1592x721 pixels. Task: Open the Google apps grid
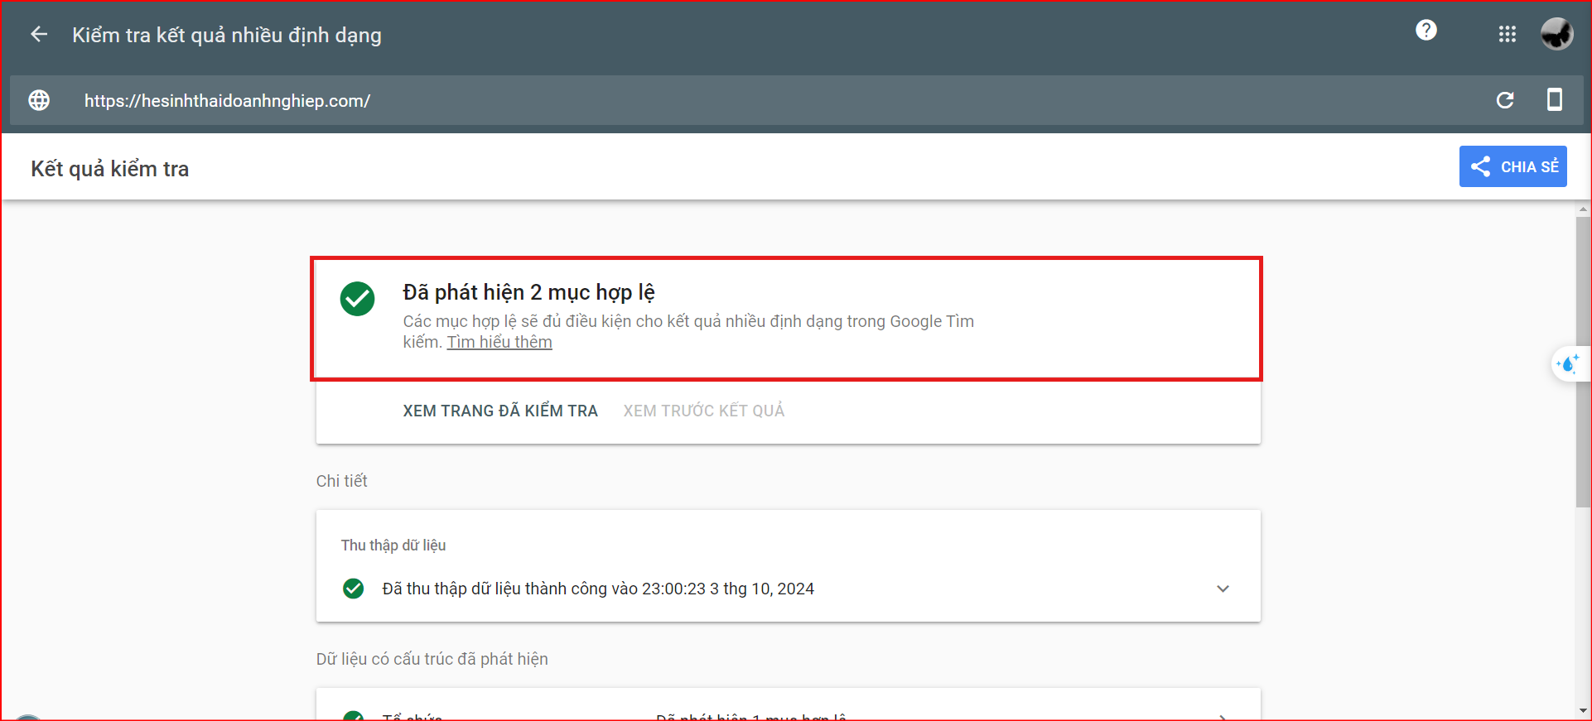[1507, 35]
